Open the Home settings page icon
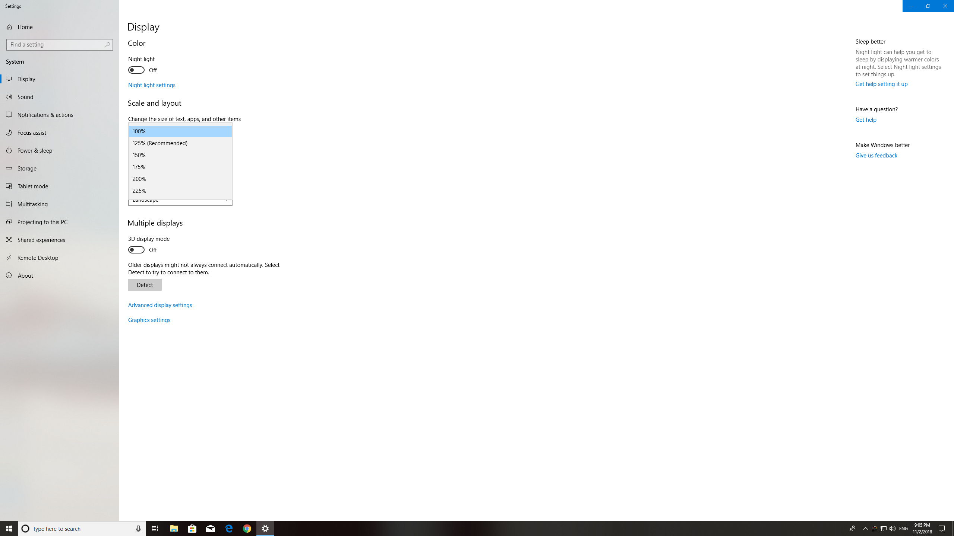The width and height of the screenshot is (954, 536). pyautogui.click(x=9, y=27)
